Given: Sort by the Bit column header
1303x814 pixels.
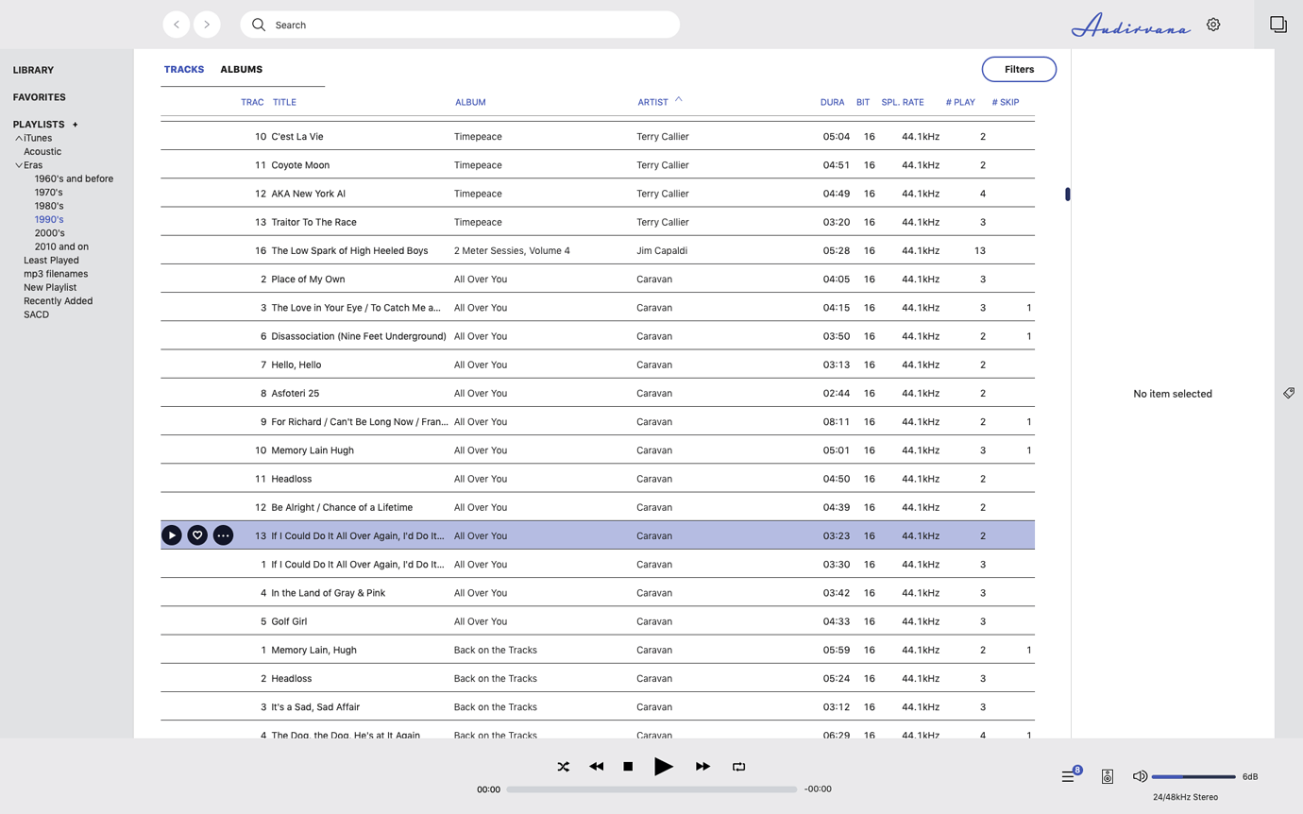Looking at the screenshot, I should click(x=863, y=102).
